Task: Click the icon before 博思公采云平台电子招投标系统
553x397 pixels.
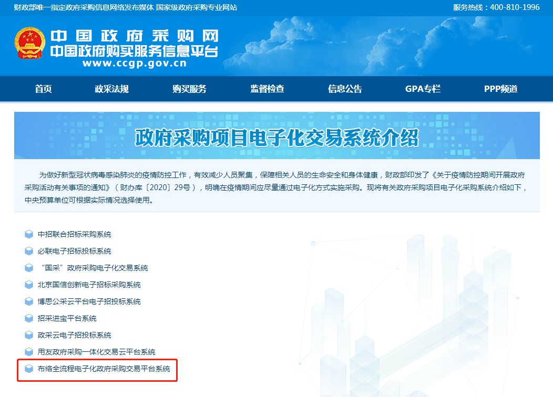Action: [29, 301]
